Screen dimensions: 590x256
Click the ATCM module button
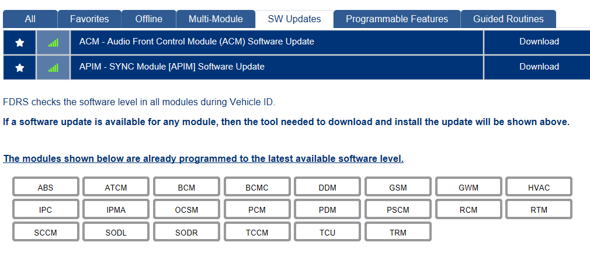pos(116,187)
